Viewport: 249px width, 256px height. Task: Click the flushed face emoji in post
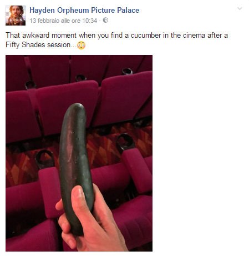[x=81, y=45]
